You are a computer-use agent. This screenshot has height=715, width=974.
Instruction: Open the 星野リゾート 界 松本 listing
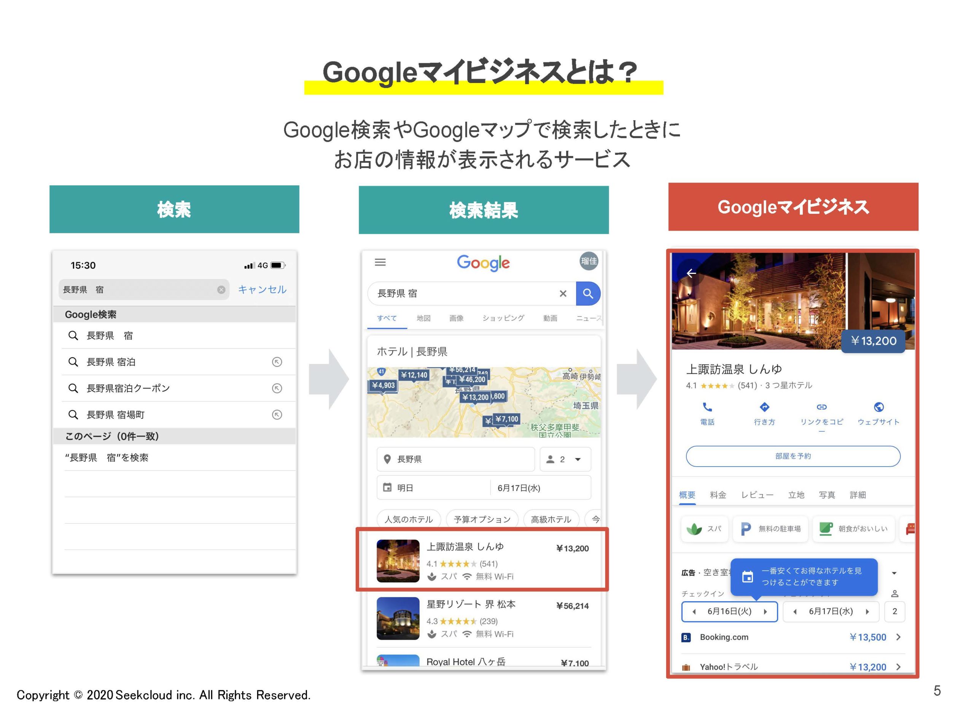coord(483,619)
